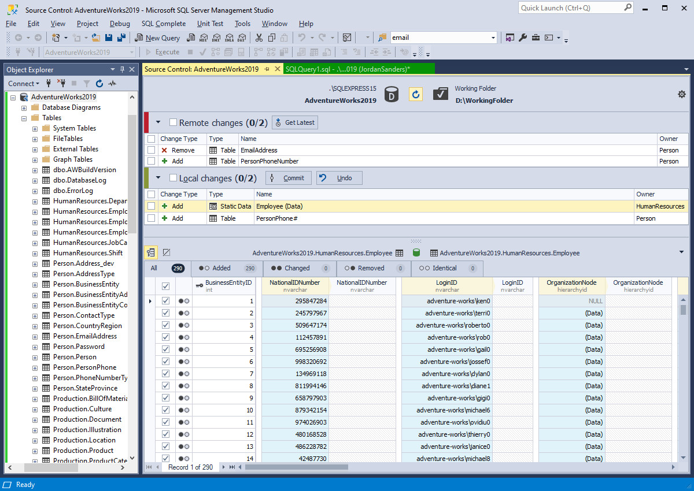The image size is (694, 491).
Task: Uncheck the select-all checkbox in the data grid
Action: coord(165,285)
